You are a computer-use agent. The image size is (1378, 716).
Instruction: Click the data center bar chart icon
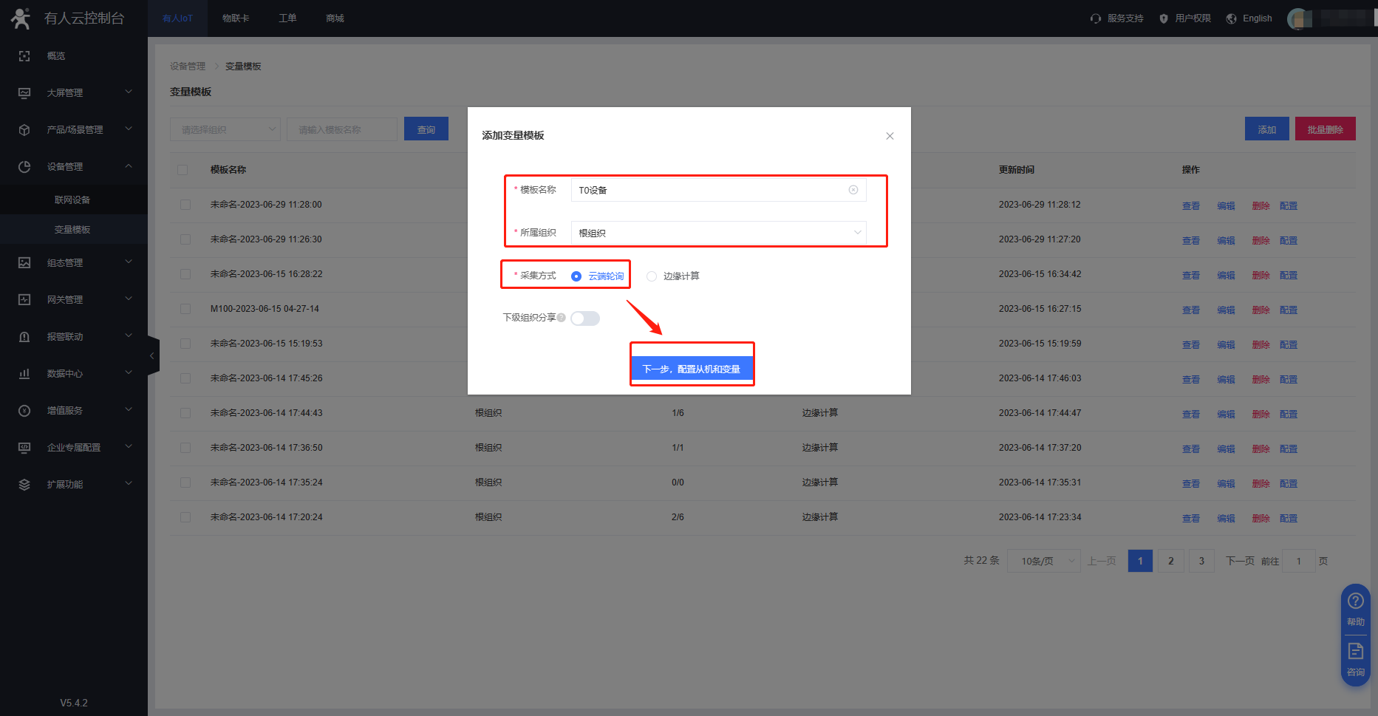24,374
